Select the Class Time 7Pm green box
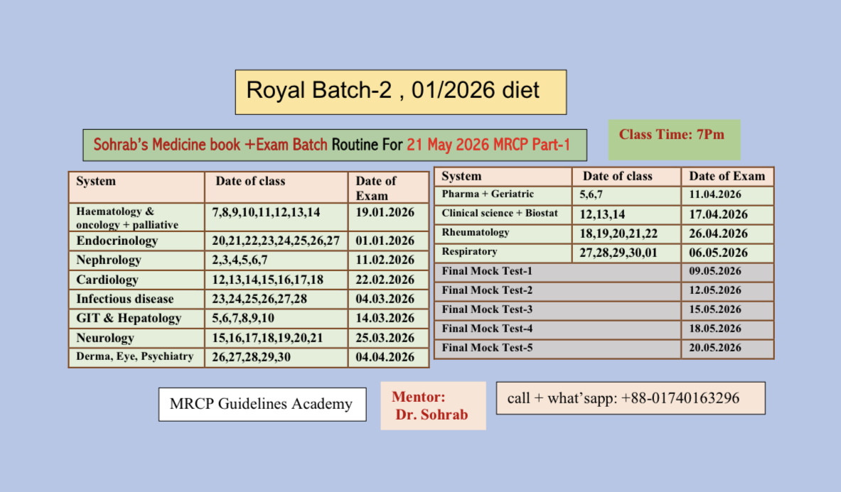This screenshot has width=841, height=492. [673, 139]
